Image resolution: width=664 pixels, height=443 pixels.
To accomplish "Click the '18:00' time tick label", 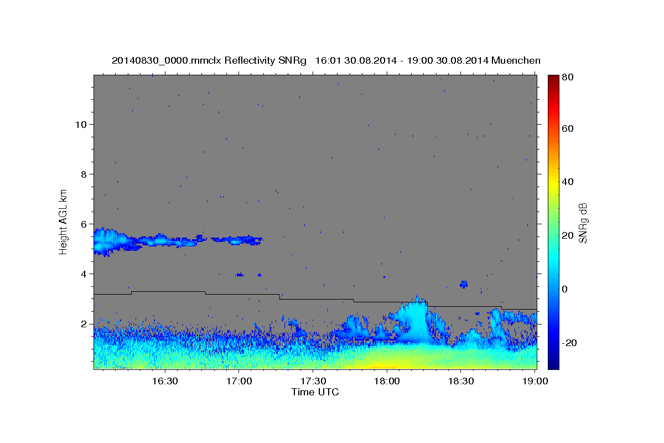I will pyautogui.click(x=387, y=382).
